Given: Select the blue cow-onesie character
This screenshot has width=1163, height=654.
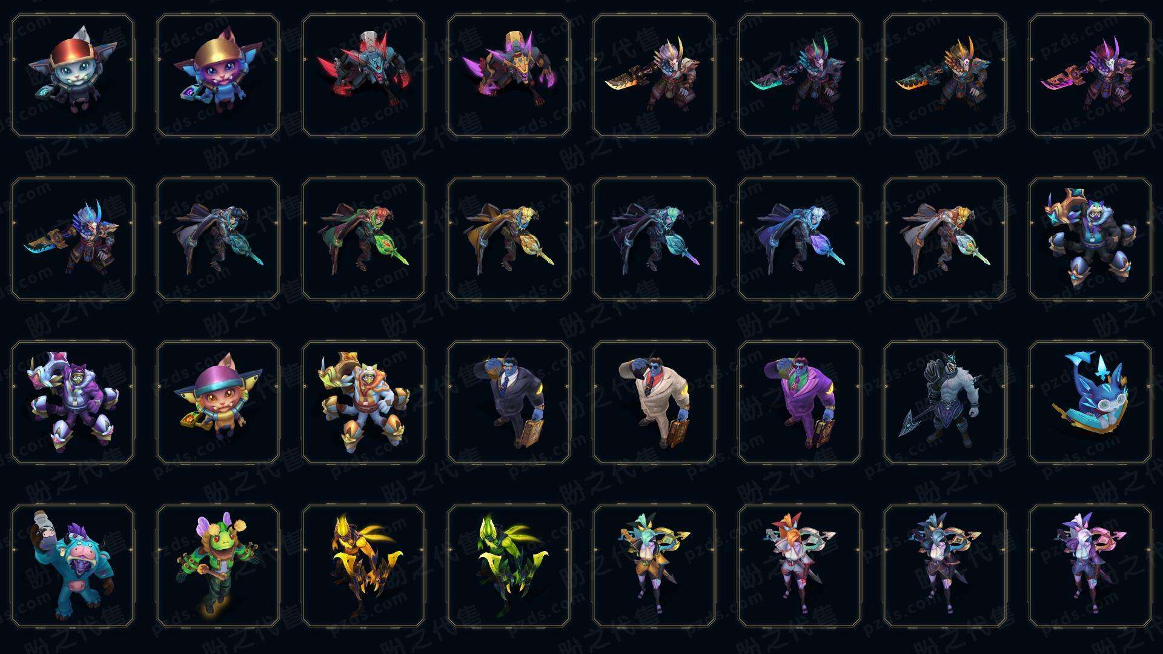Looking at the screenshot, I should coord(73,566).
